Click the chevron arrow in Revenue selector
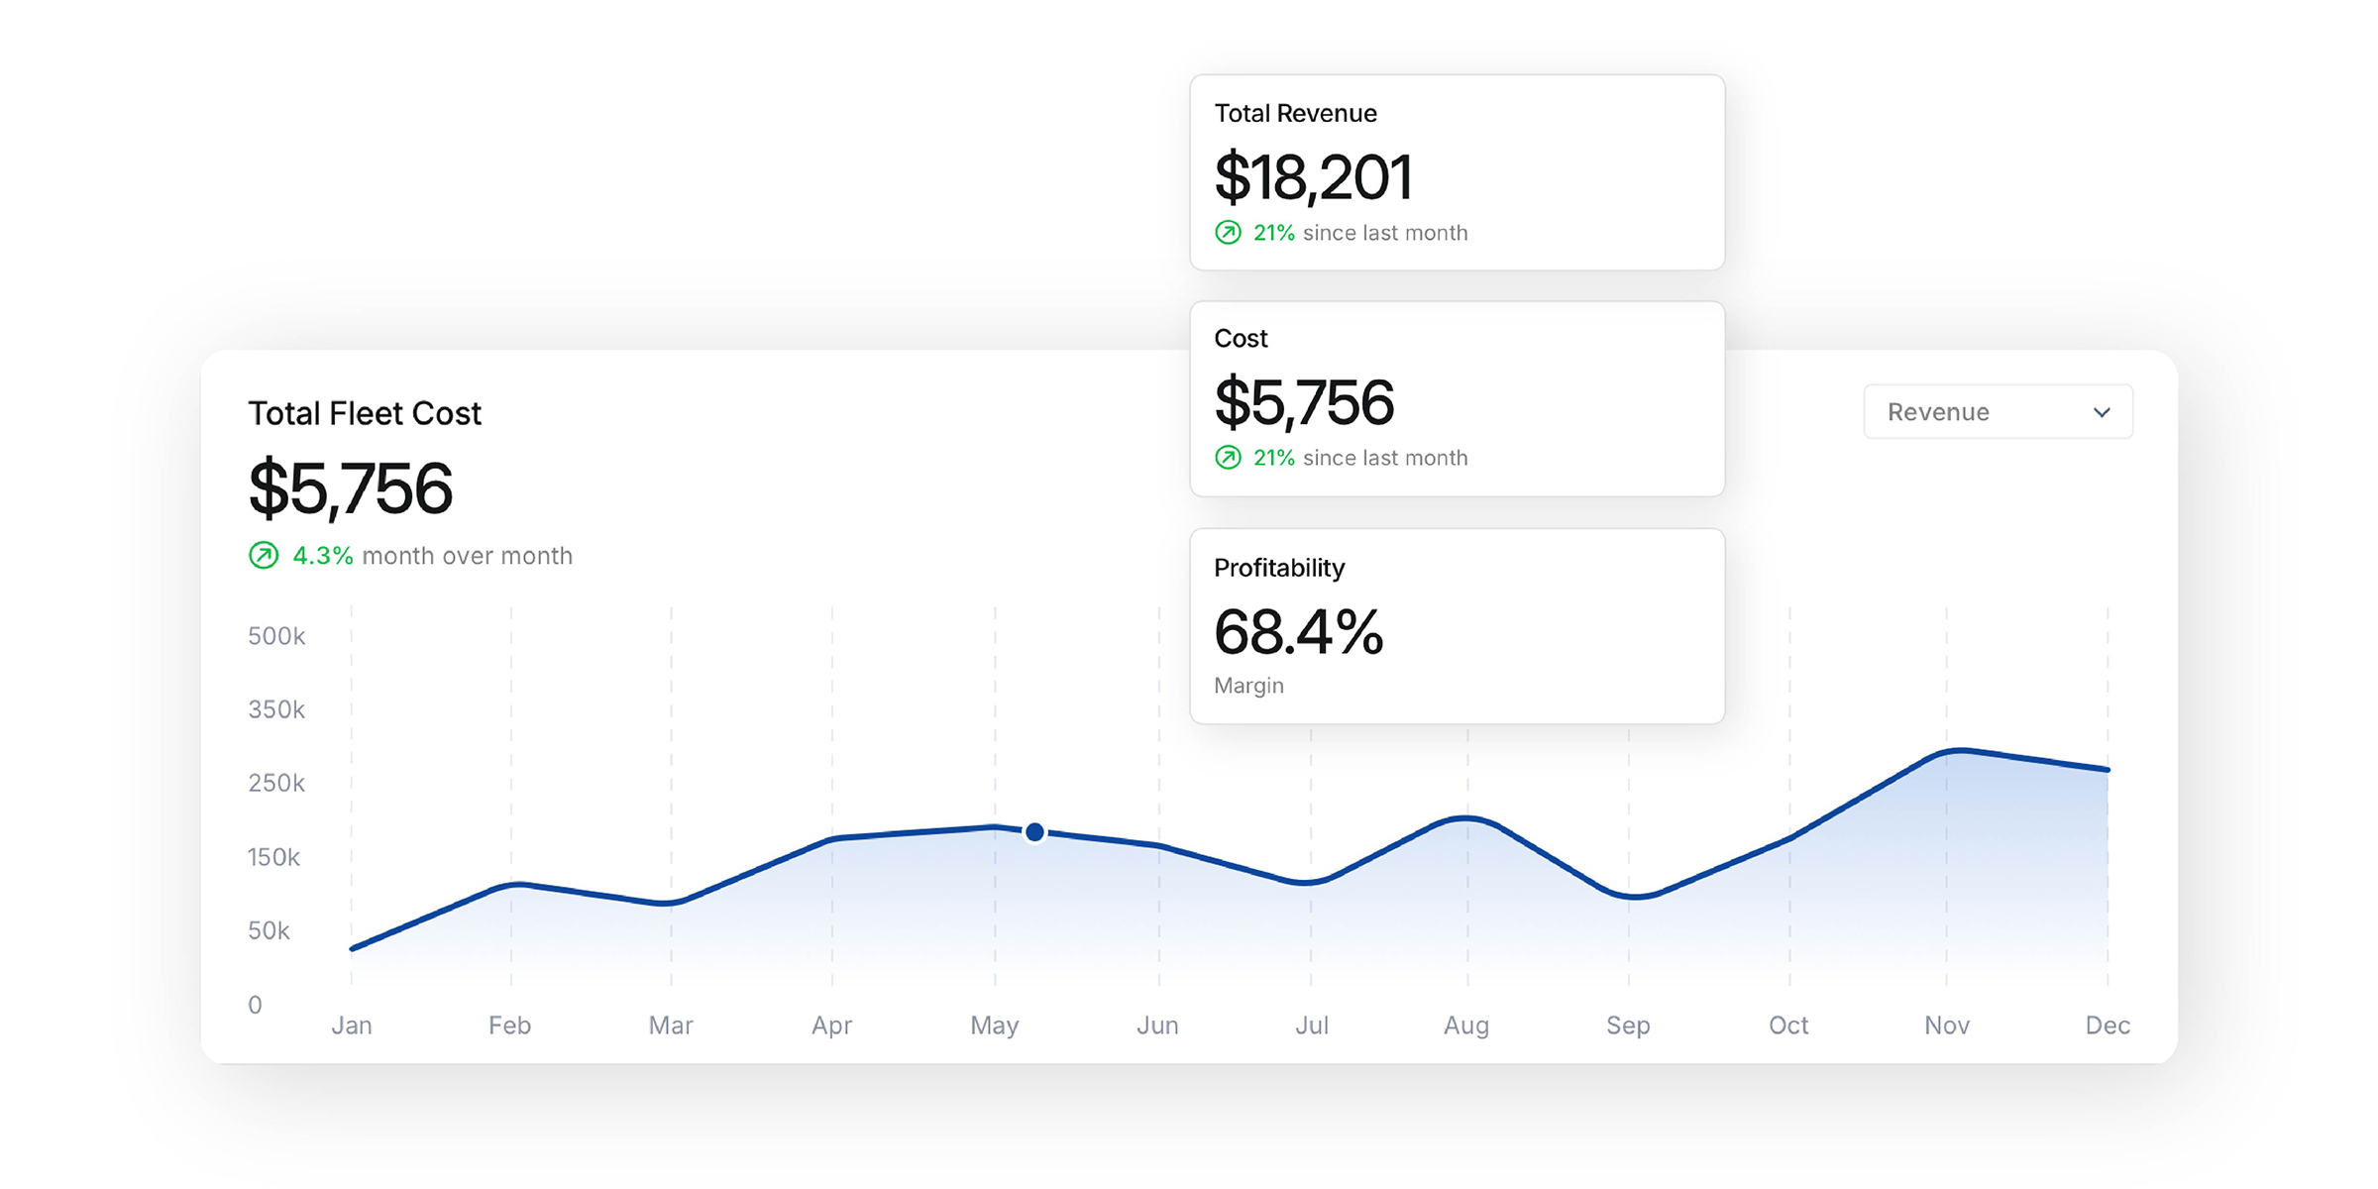 [x=2102, y=412]
